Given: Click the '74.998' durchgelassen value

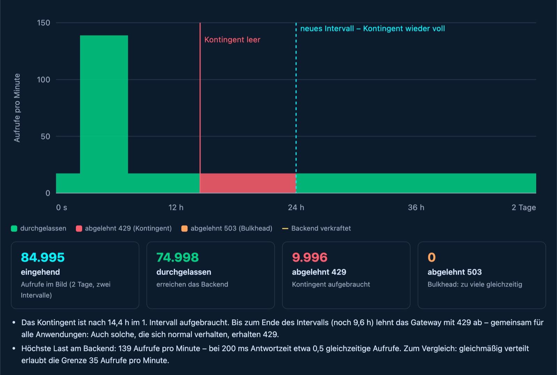Looking at the screenshot, I should pyautogui.click(x=178, y=257).
